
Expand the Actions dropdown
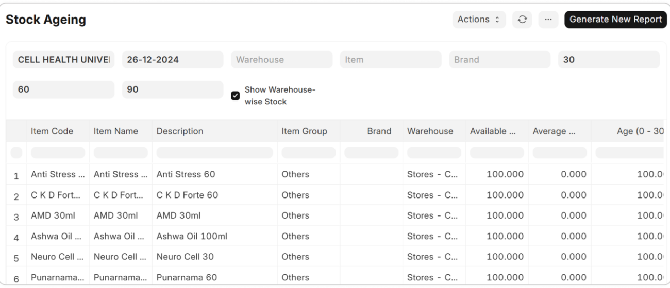pos(479,20)
